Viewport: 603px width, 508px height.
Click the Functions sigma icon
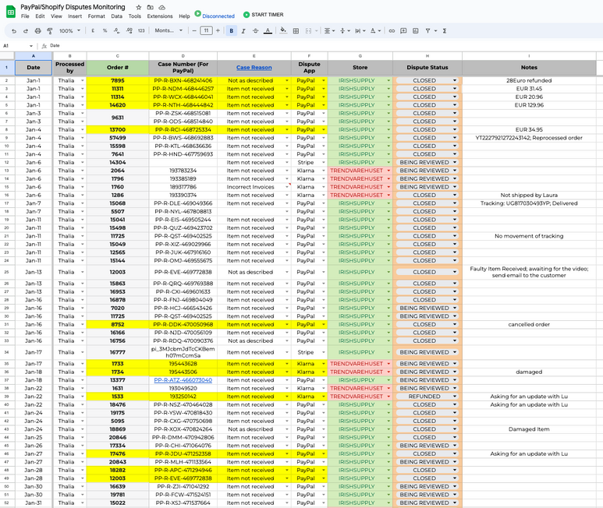pyautogui.click(x=445, y=31)
